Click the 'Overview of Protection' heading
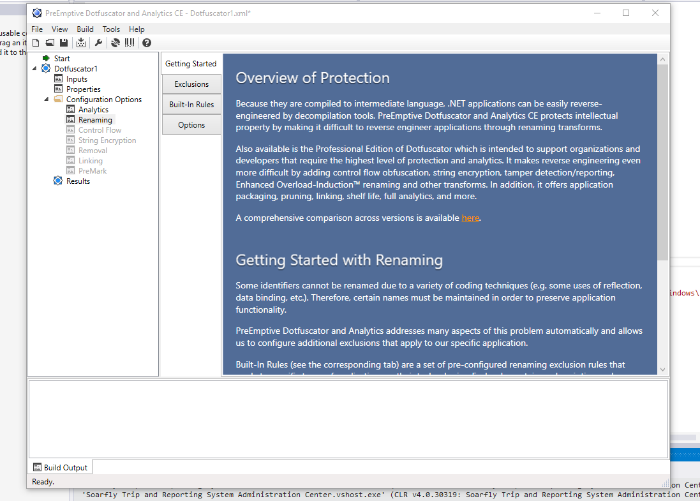The width and height of the screenshot is (700, 501). click(313, 78)
